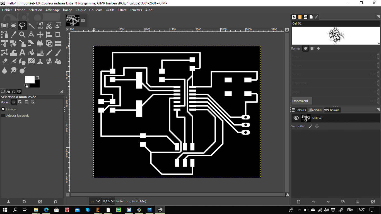Viewport: 381px width, 214px height.
Task: Pick the Zoom magnifier tool
Action: 22,35
